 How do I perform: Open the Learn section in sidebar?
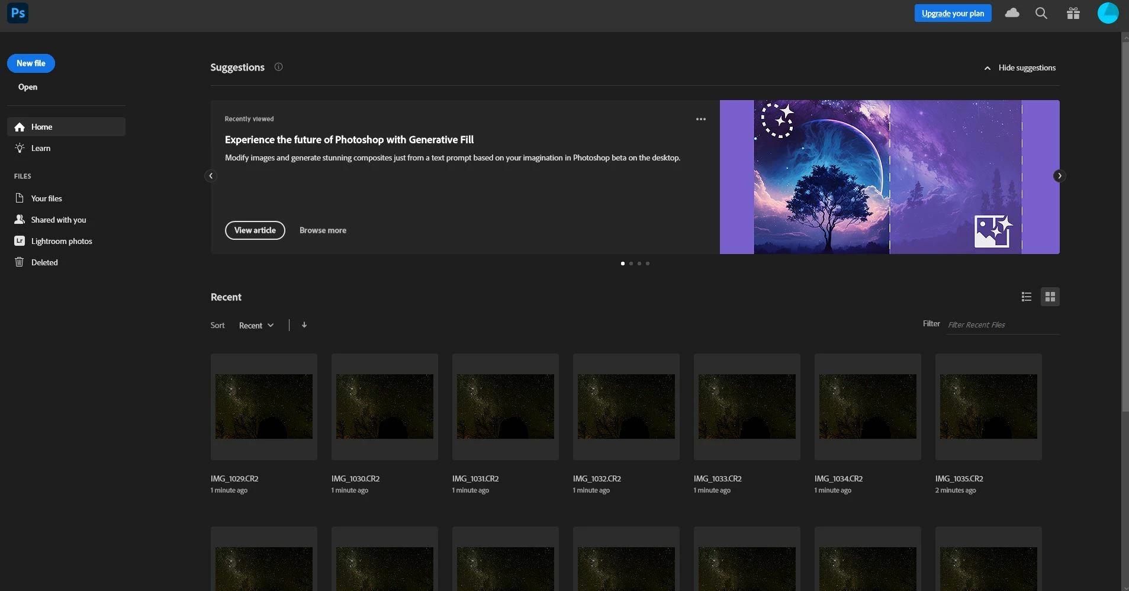point(66,148)
